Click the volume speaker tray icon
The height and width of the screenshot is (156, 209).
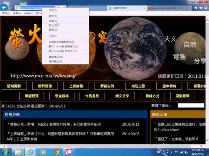(x=186, y=152)
